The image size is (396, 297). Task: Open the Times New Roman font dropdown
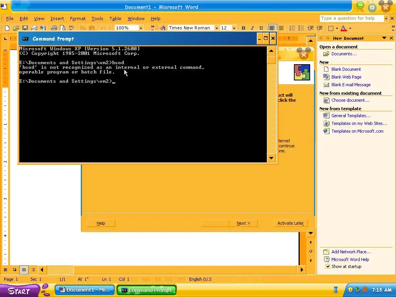pos(217,28)
